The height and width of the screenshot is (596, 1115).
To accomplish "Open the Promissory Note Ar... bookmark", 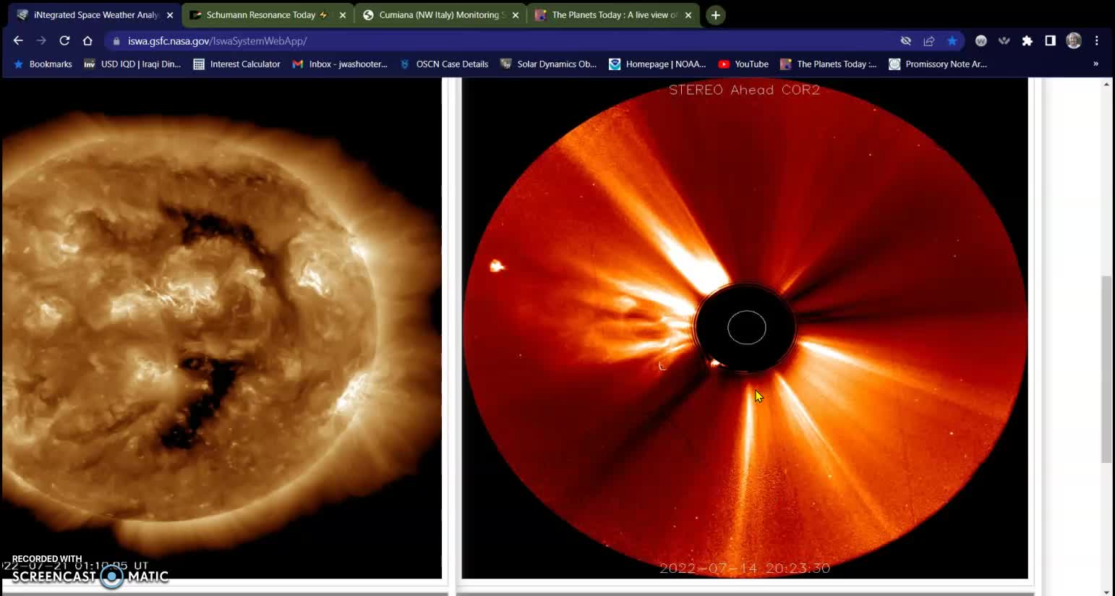I will point(938,64).
